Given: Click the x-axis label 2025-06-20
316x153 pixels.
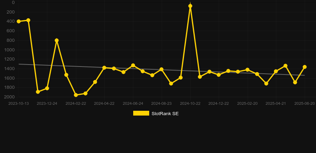Looking at the screenshot, I should pyautogui.click(x=305, y=104).
